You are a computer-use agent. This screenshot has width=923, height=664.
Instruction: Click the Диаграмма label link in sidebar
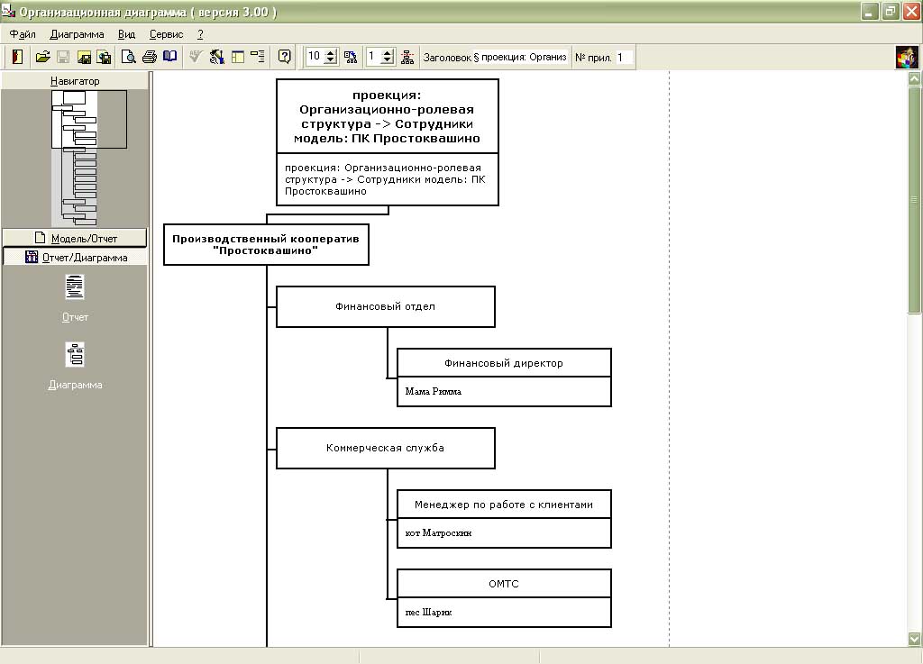[75, 385]
